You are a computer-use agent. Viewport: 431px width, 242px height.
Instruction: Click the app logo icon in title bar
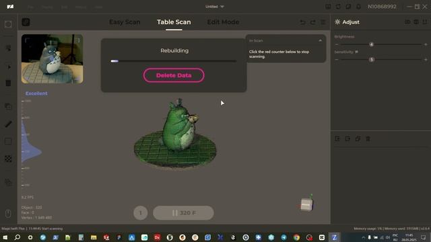coord(10,7)
